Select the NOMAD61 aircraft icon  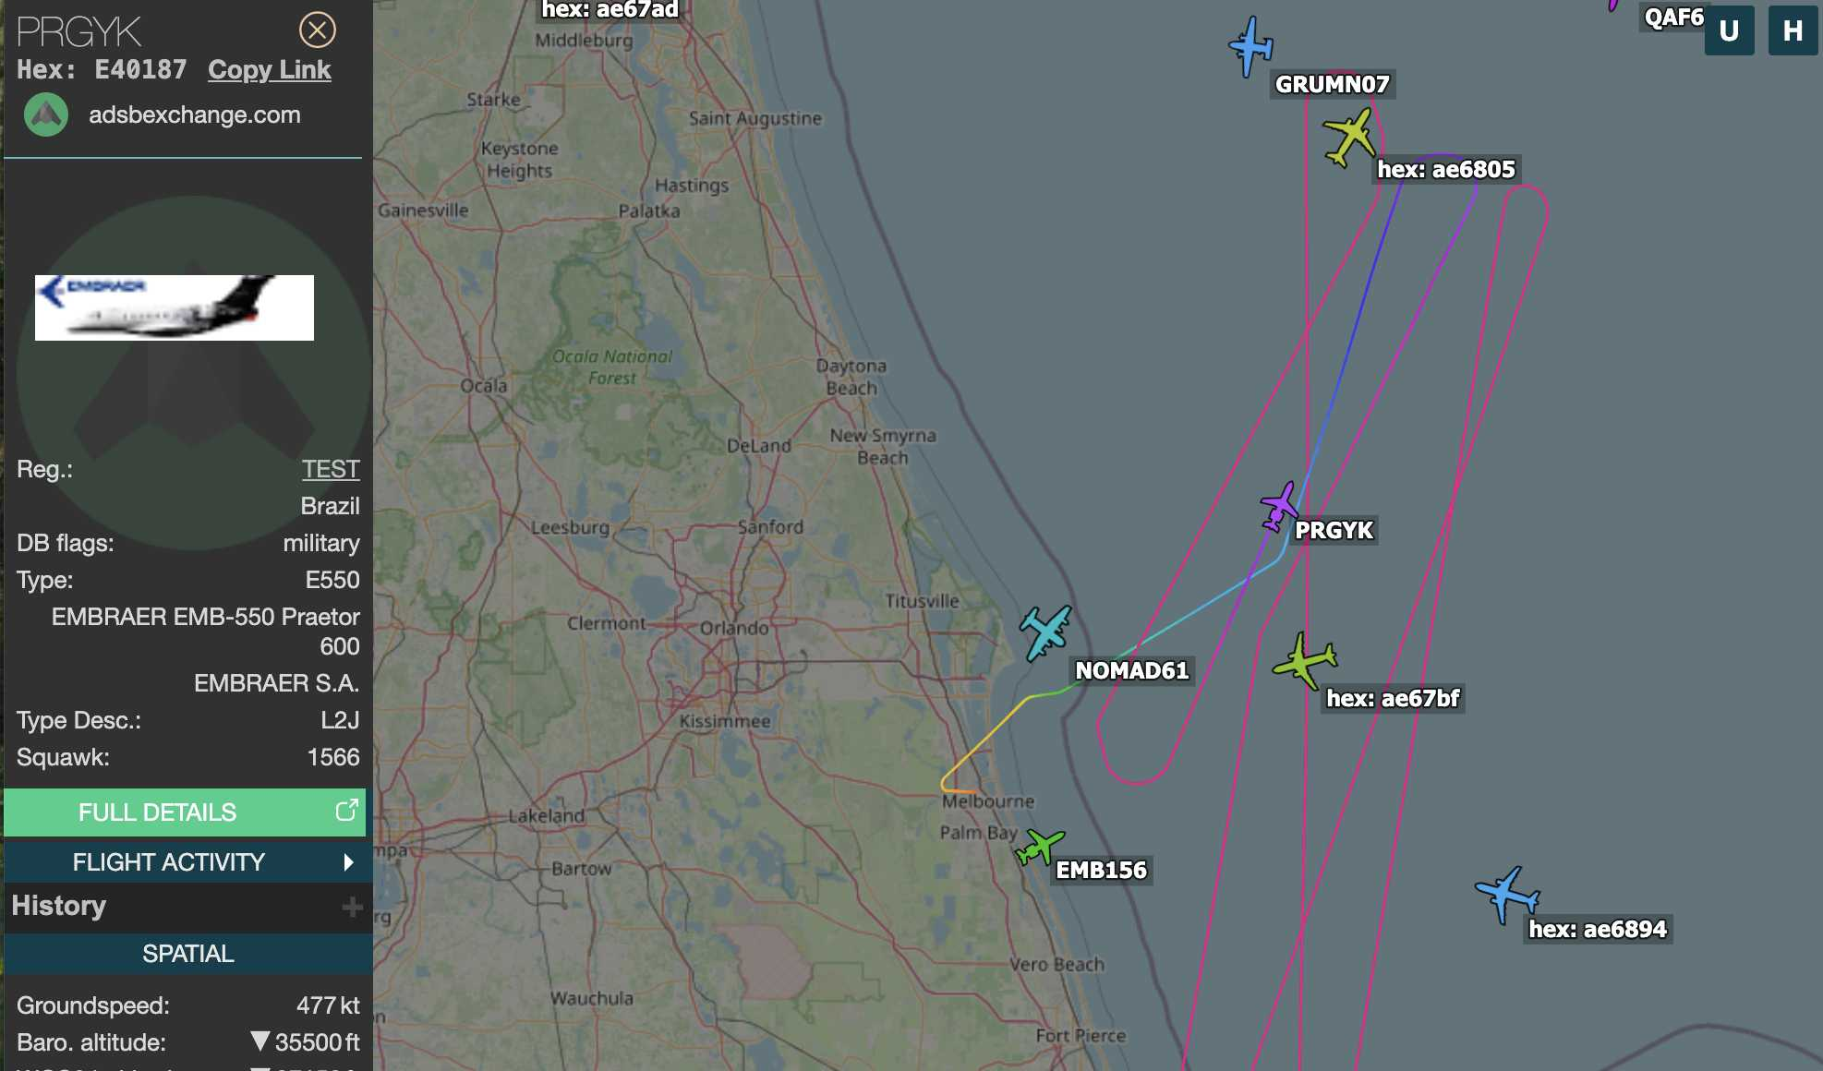tap(1045, 632)
